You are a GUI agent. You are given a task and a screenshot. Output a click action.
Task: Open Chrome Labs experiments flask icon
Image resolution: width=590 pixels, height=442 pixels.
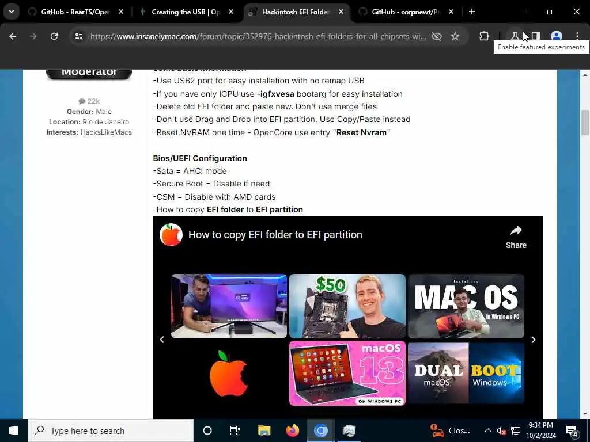(x=515, y=36)
